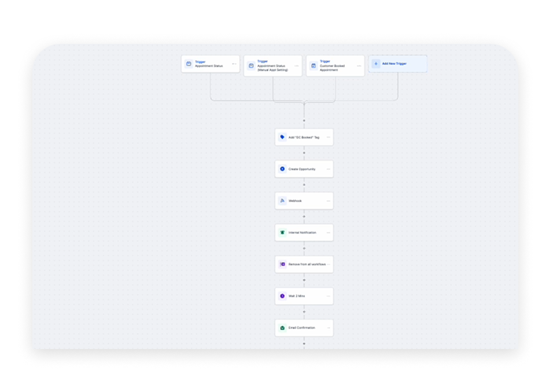The image size is (553, 371).
Task: Open options menu for Create Opportunity step
Action: coord(328,169)
